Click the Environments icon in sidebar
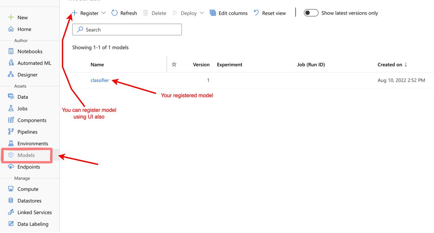The image size is (434, 233). pos(11,143)
